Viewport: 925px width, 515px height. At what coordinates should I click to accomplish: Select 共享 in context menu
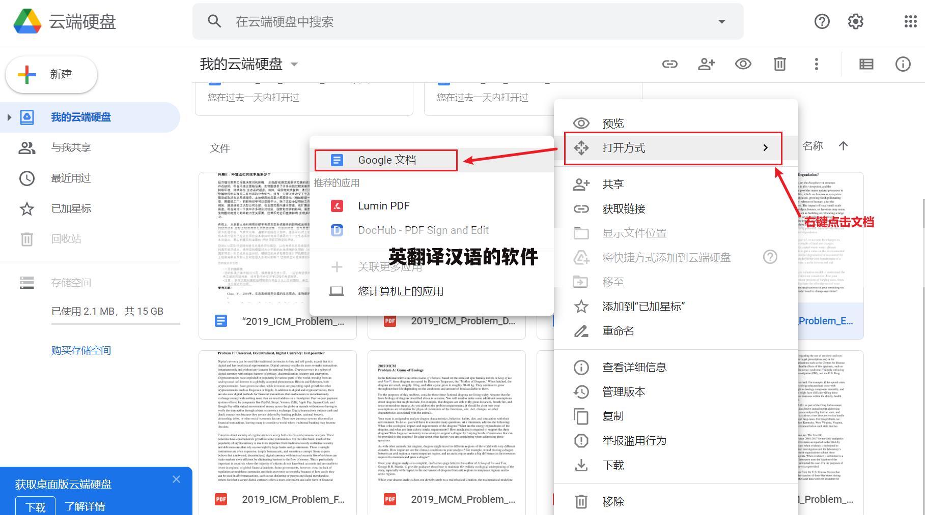click(x=676, y=184)
